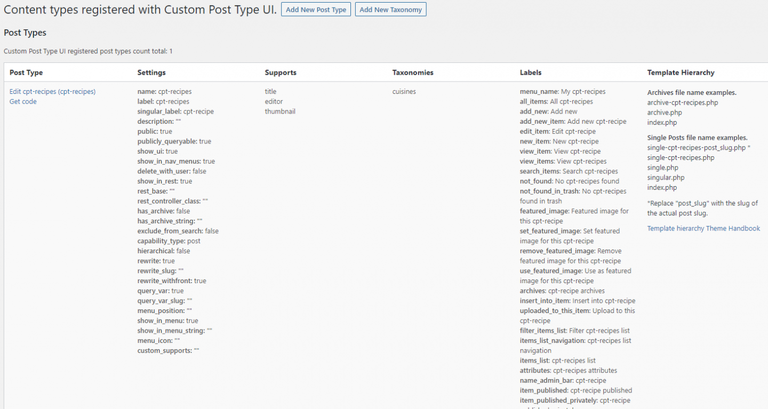
Task: Click 'cuisines' in the Taxonomies column
Action: coord(404,92)
